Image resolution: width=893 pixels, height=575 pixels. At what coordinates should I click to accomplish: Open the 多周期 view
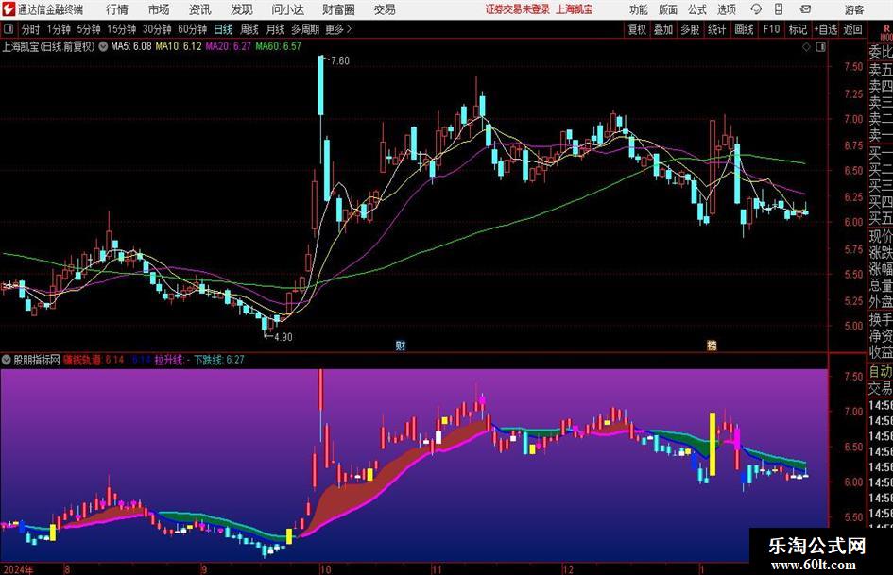[305, 29]
